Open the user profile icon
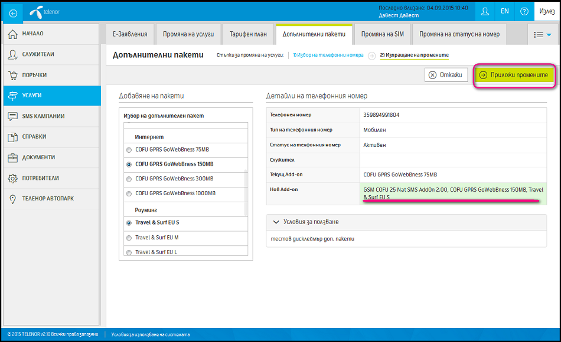The width and height of the screenshot is (561, 342). 485,11
